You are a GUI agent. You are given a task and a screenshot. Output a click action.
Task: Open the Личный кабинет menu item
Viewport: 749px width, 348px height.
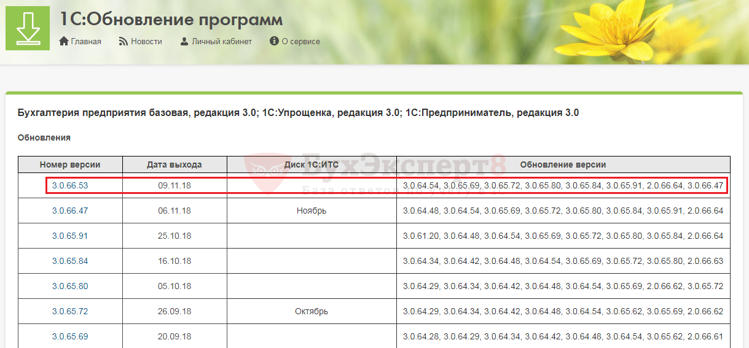click(x=222, y=42)
